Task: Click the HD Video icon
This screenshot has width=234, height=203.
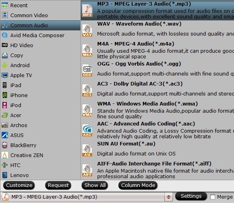Action: 5,45
